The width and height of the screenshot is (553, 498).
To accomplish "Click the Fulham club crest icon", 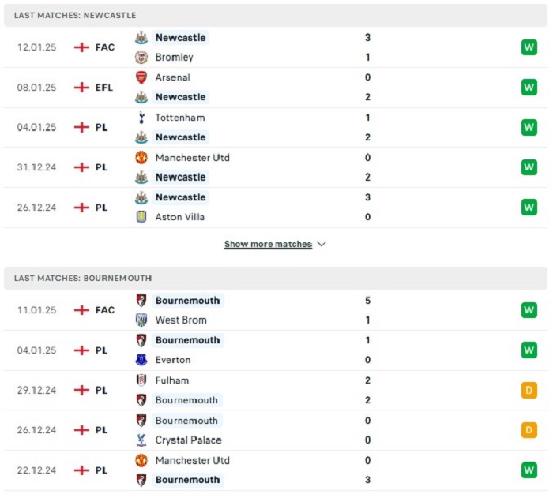I will [x=141, y=380].
